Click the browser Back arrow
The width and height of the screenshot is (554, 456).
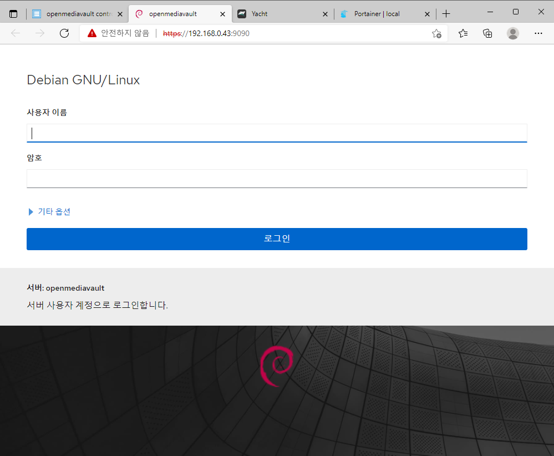tap(16, 33)
